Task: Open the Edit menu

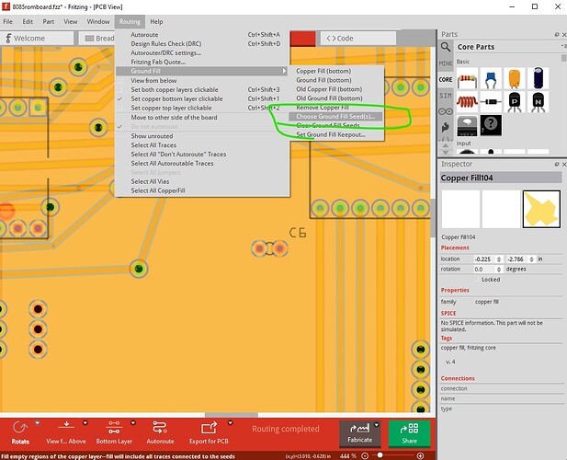Action: 28,22
